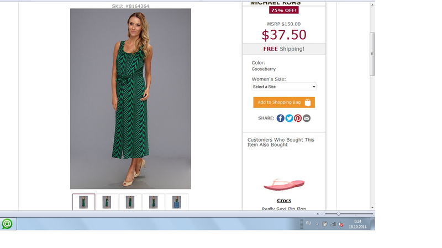Share the product by email icon
The height and width of the screenshot is (248, 442).
[307, 118]
